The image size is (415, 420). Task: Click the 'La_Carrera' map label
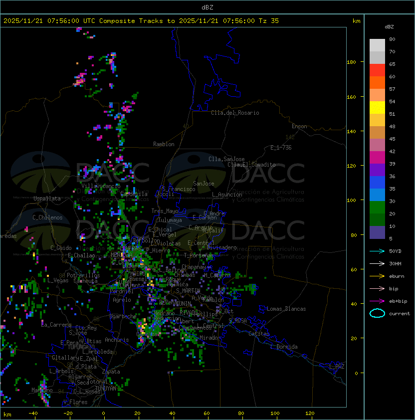(x=56, y=325)
